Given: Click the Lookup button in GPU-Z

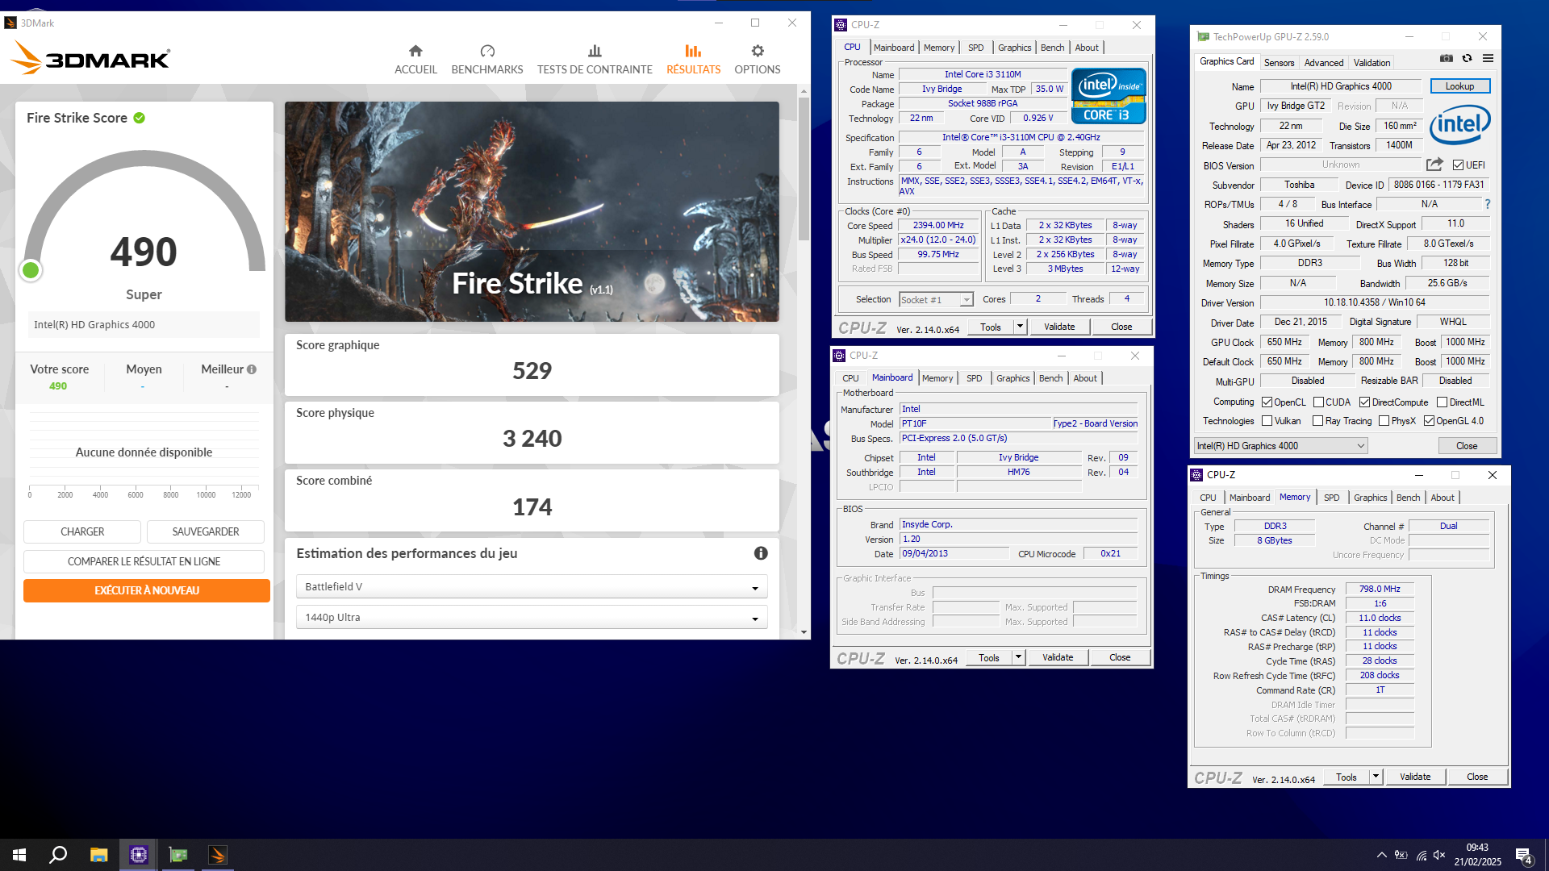Looking at the screenshot, I should coord(1459,86).
